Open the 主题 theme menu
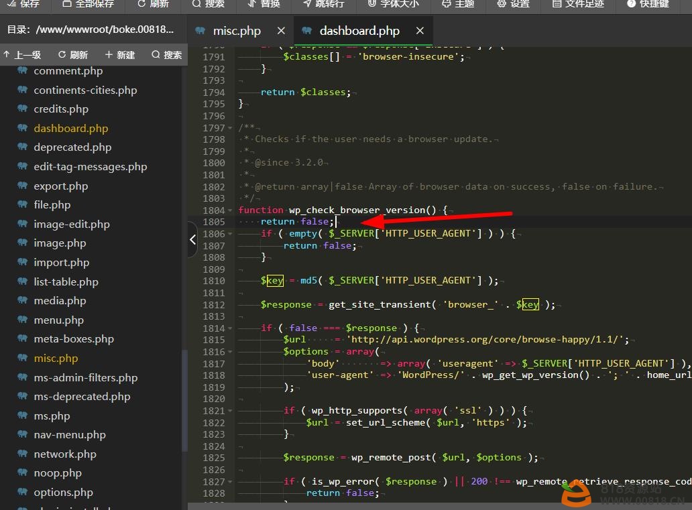The height and width of the screenshot is (510, 692). pos(458,4)
